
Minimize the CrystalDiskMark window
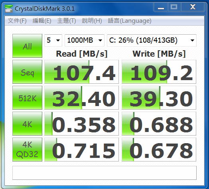161,7
